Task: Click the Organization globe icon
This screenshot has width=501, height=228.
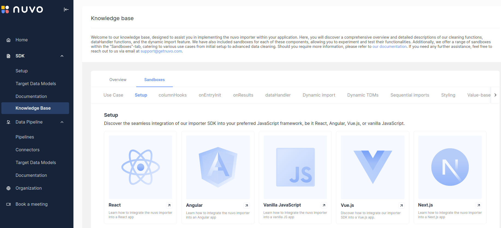Action: coord(8,188)
